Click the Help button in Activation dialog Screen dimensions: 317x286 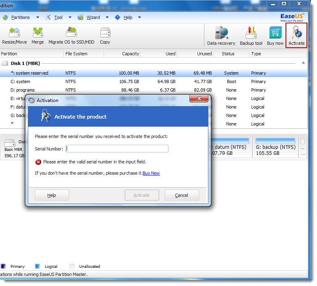[x=52, y=195]
